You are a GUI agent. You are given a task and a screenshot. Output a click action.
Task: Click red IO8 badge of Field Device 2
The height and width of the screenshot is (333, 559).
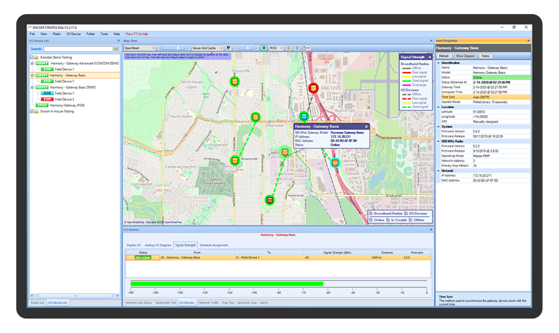coord(47,99)
